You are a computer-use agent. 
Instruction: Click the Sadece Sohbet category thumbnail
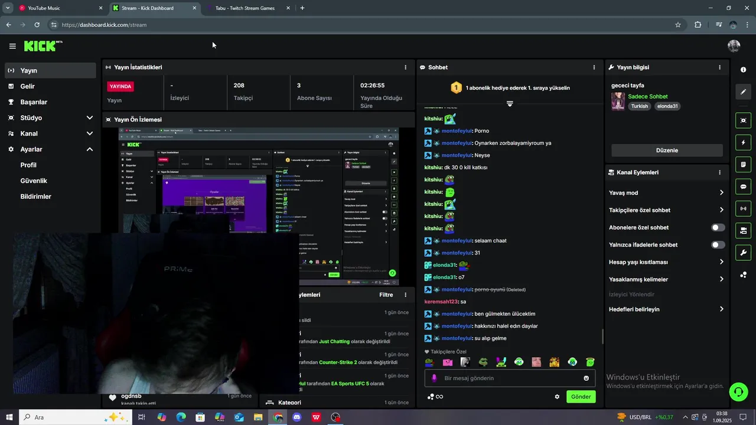pos(618,101)
